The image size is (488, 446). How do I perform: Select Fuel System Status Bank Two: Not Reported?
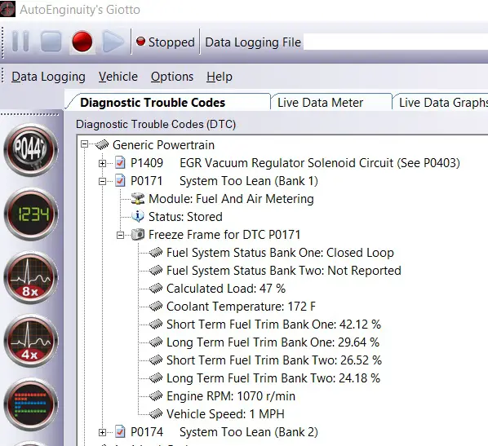coord(284,271)
